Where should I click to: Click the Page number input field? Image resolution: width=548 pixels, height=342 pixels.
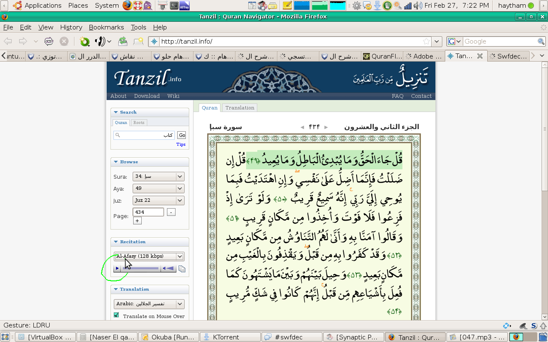tap(148, 212)
